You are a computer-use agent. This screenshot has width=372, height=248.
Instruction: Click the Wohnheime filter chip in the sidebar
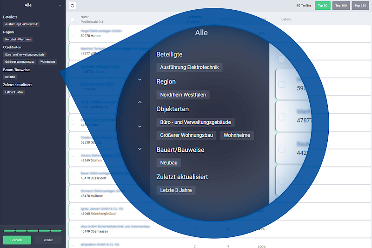(x=47, y=61)
